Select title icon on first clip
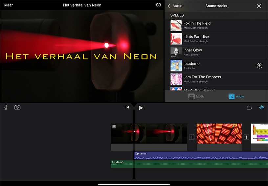This screenshot has height=186, width=268. (114, 127)
